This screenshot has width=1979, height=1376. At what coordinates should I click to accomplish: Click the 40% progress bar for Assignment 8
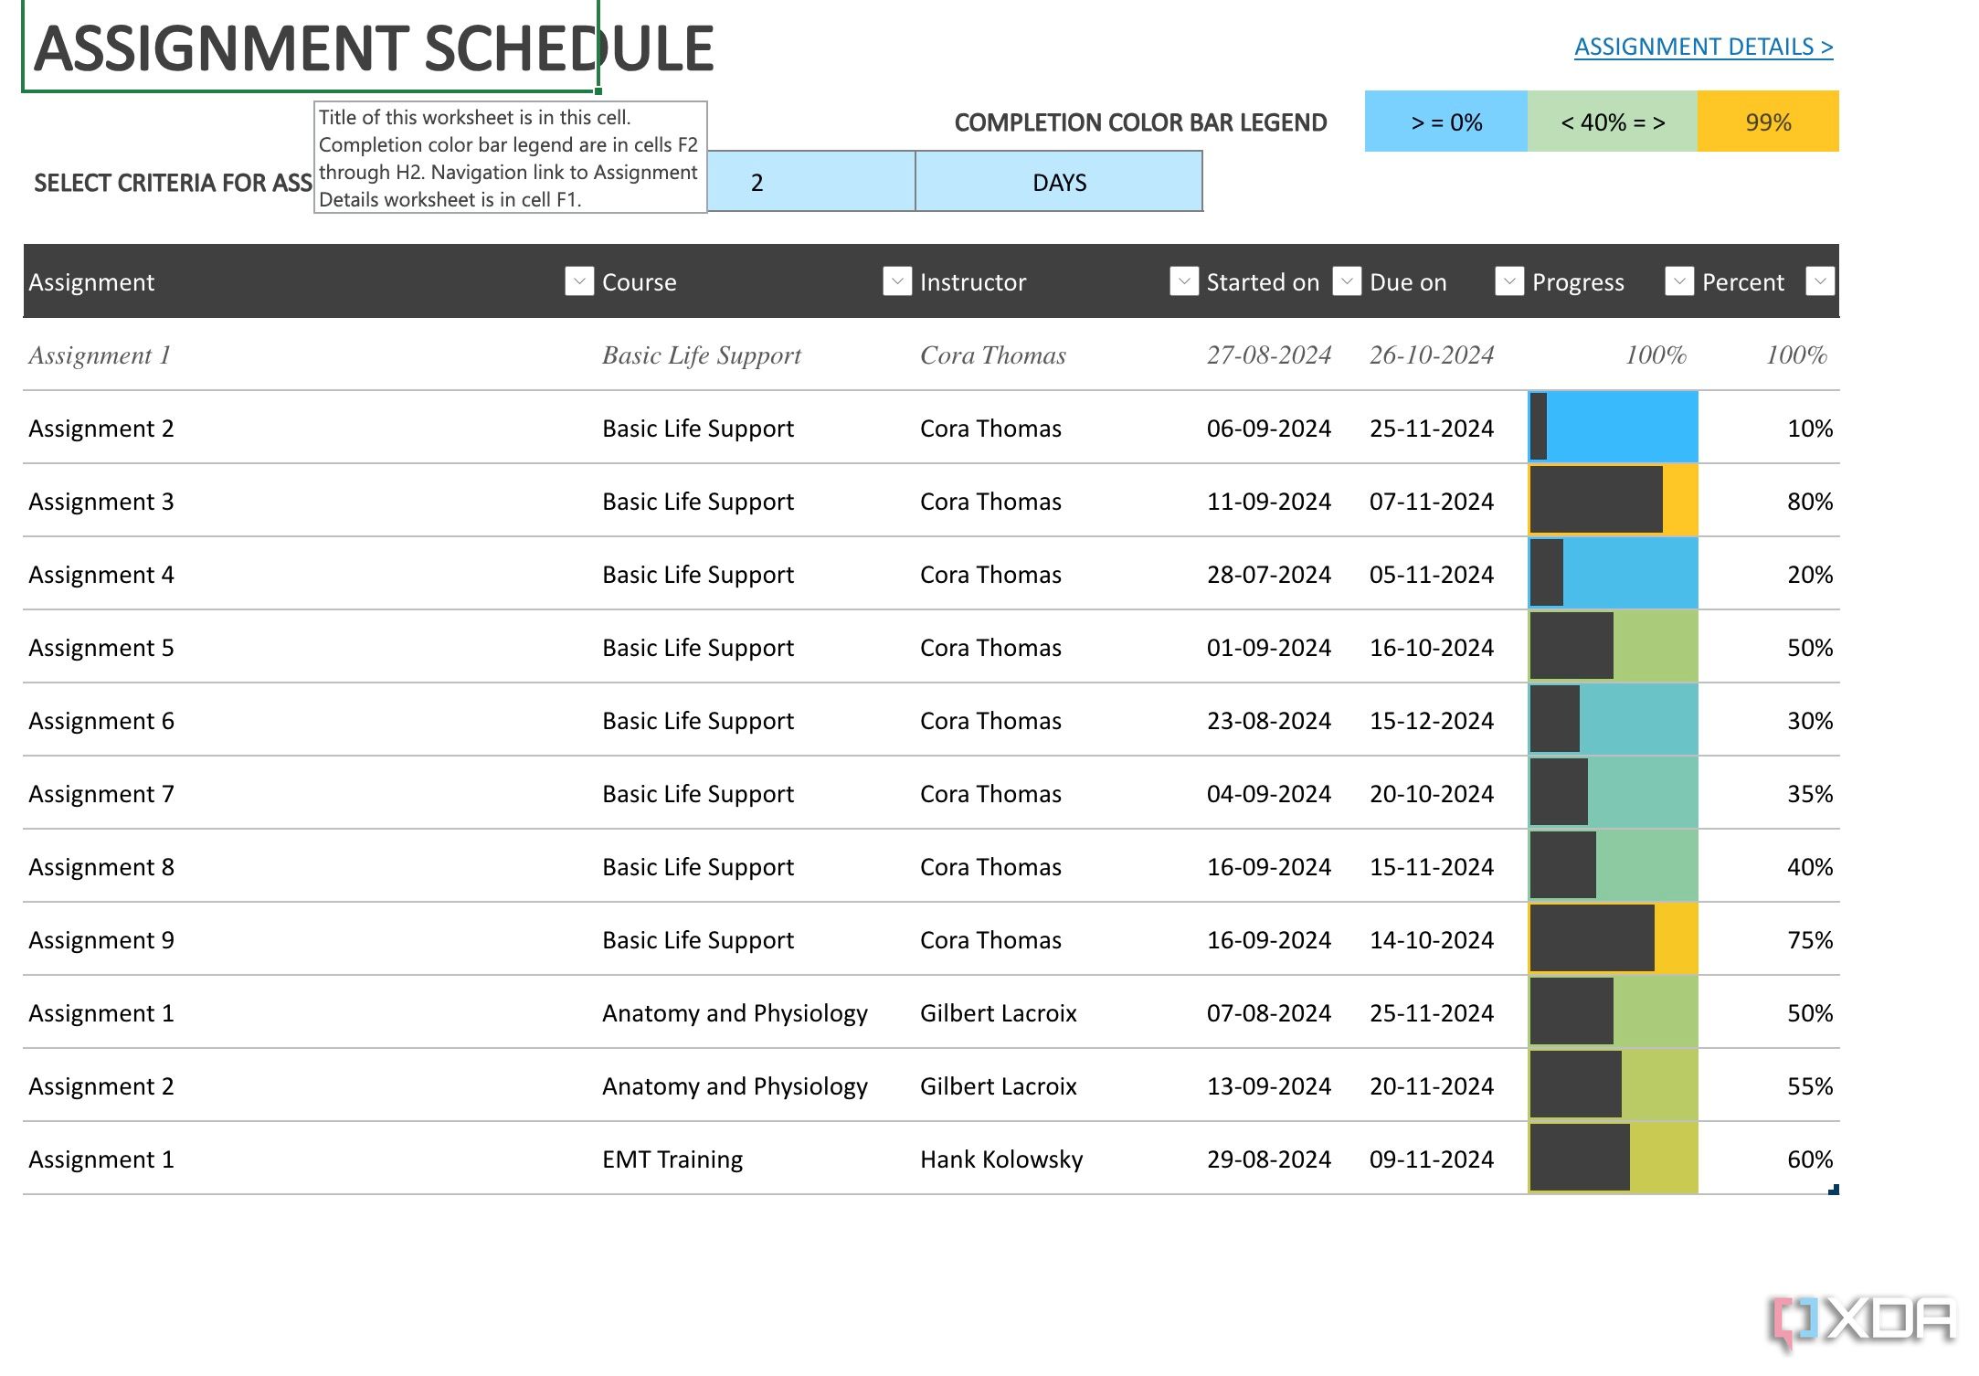pyautogui.click(x=1613, y=865)
